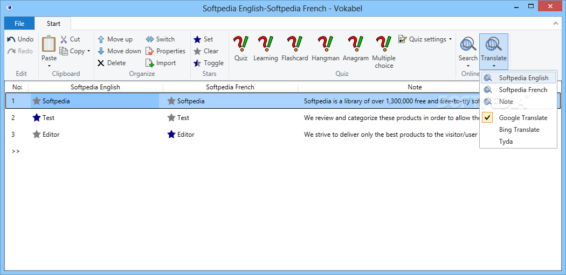Expand the Paste dropdown arrow
Image resolution: width=566 pixels, height=275 pixels.
49,66
